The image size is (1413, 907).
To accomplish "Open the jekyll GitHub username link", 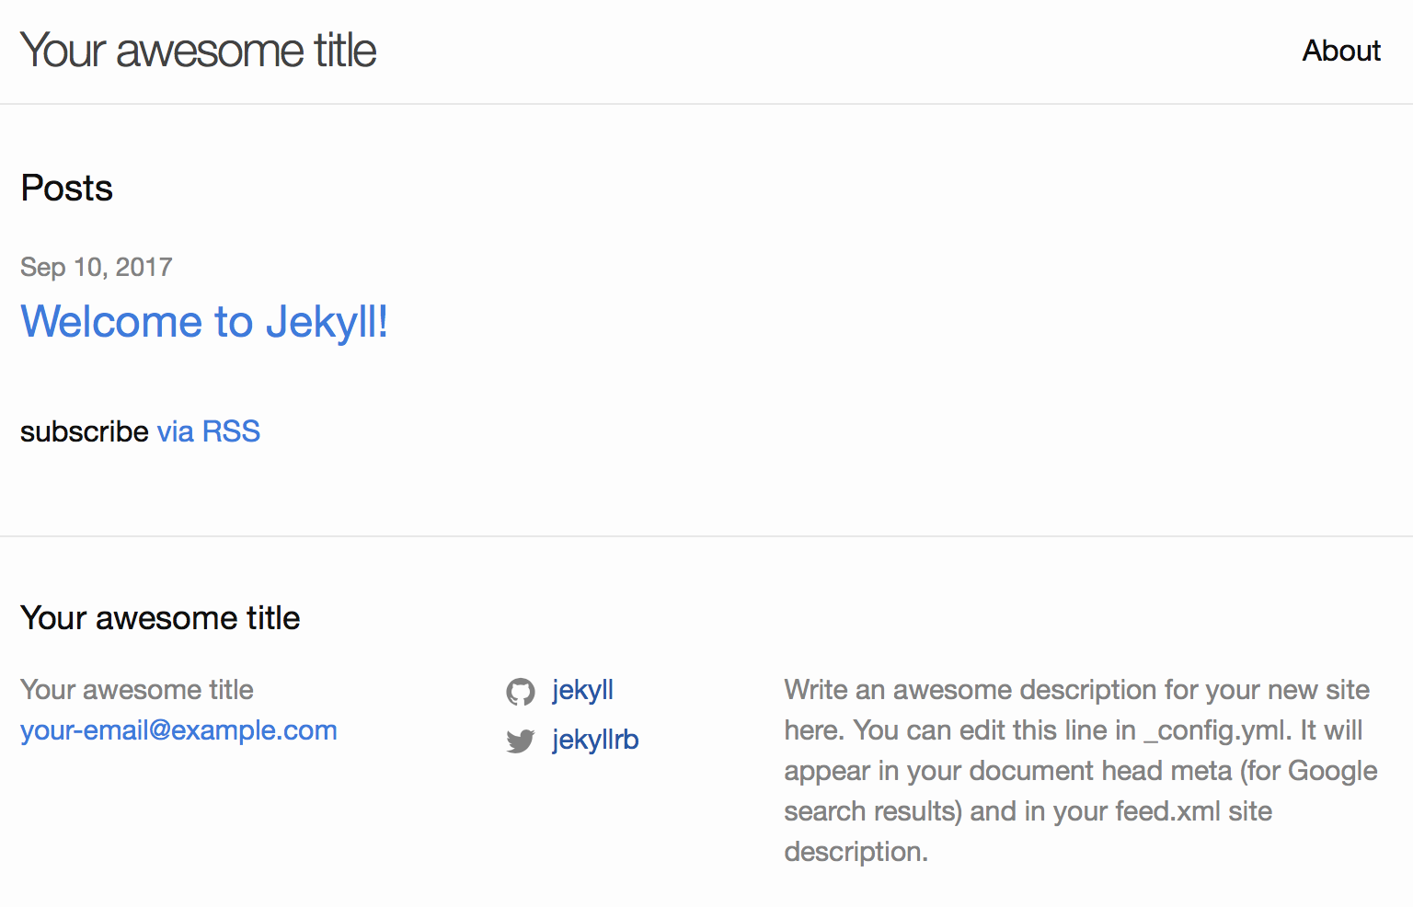I will click(x=582, y=690).
